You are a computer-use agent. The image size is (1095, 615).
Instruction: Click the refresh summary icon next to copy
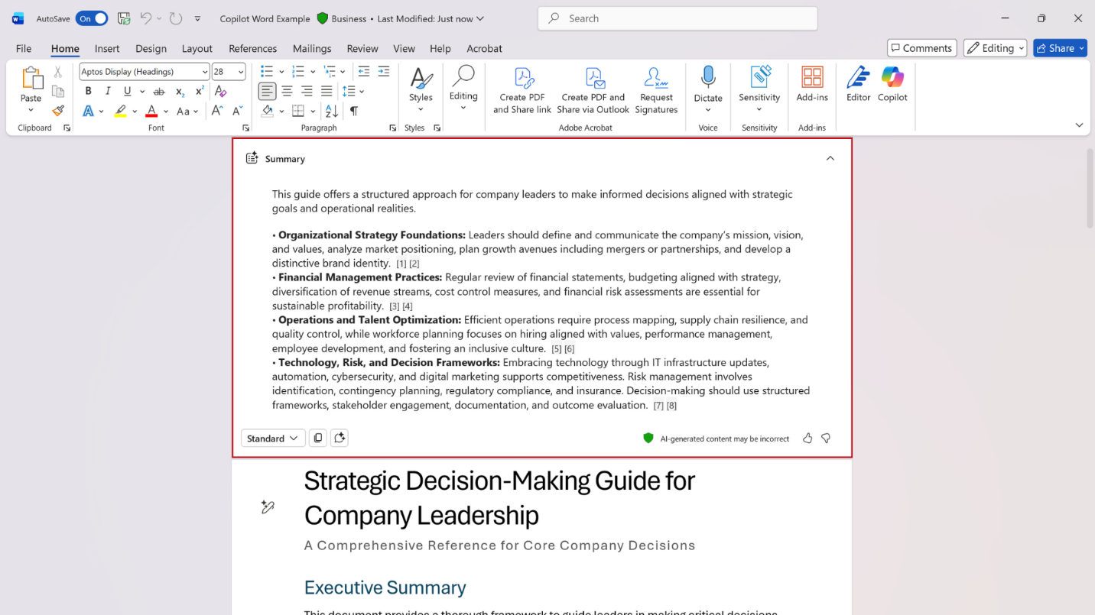340,438
